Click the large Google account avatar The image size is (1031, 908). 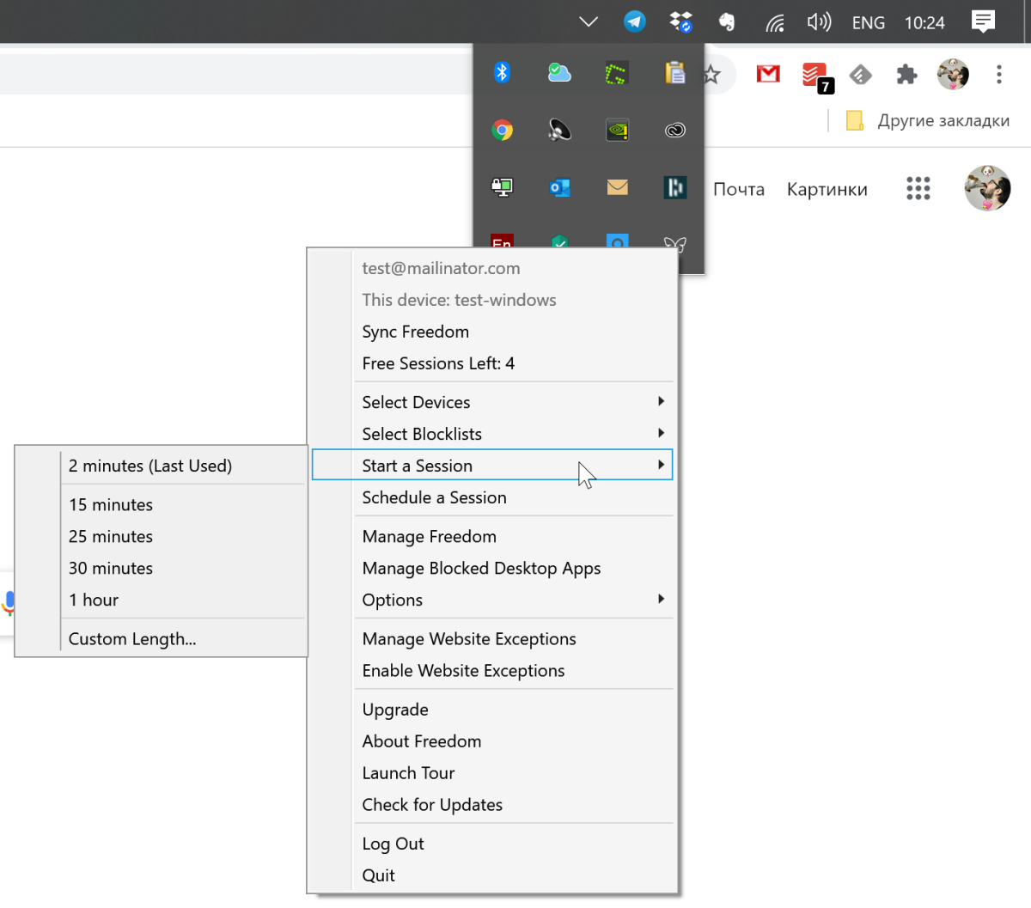[987, 188]
